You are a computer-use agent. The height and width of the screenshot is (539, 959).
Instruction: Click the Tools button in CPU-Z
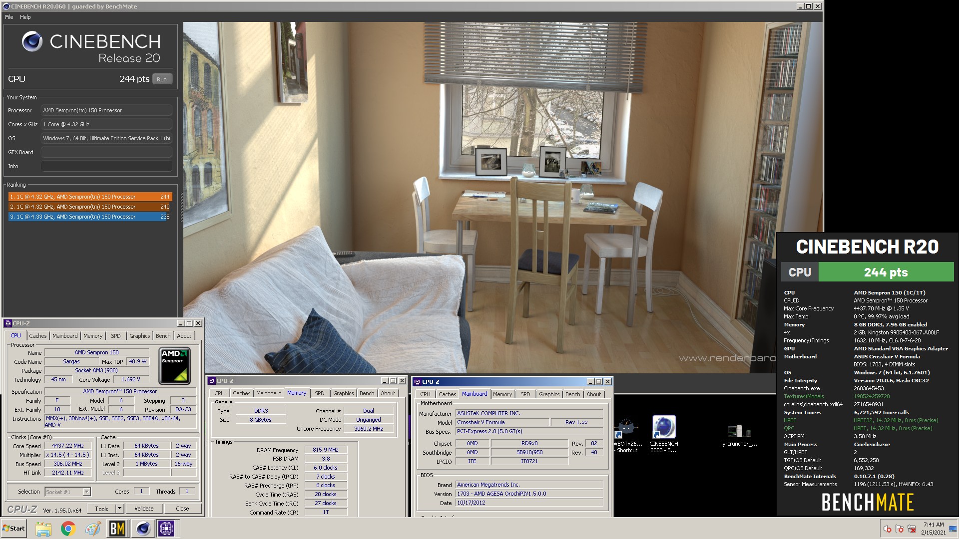101,509
